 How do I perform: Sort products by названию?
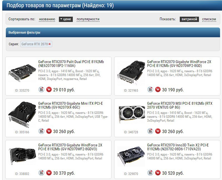tap(47, 19)
